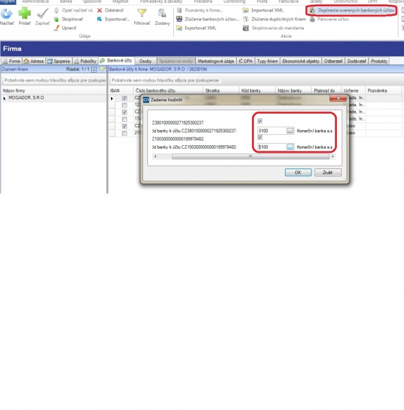Viewport: 404px width, 410px height.
Task: Click the green Pridať plus icon
Action: [25, 13]
